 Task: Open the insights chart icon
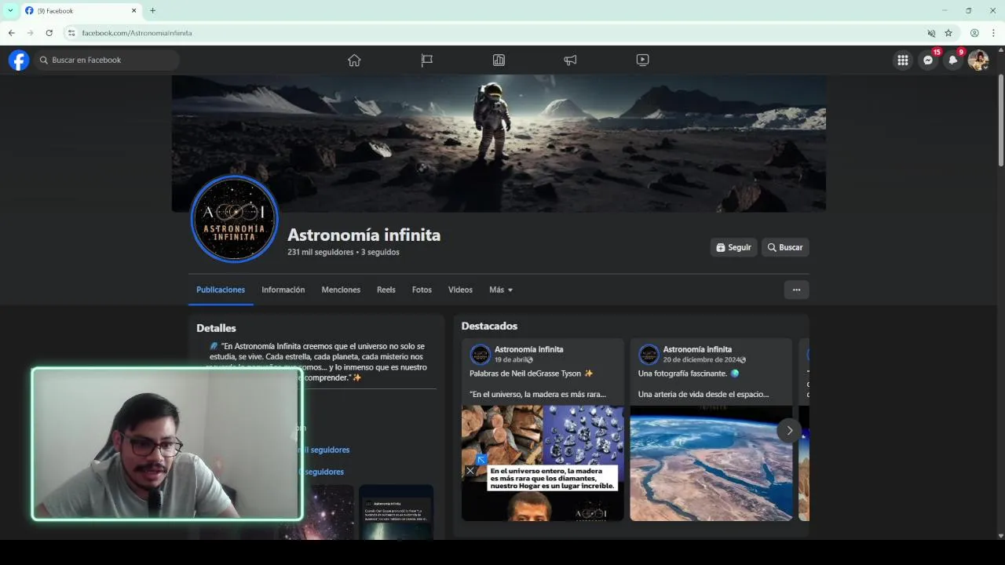click(x=499, y=60)
